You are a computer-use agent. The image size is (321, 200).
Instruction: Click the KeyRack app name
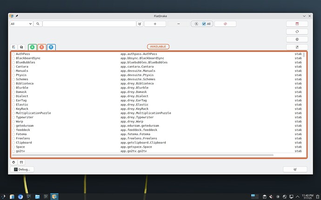pos(22,109)
